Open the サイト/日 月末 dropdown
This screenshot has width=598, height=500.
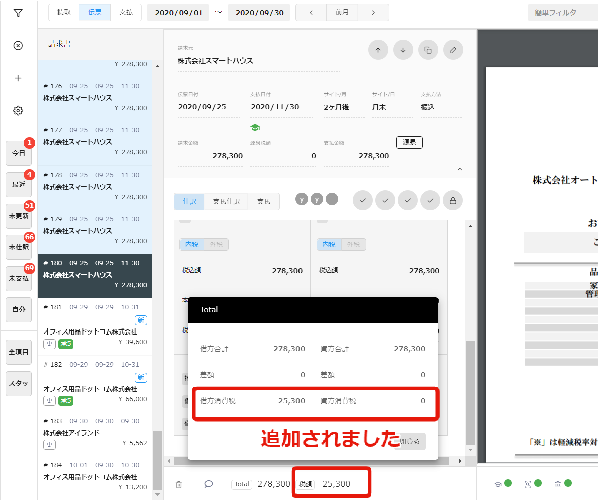point(393,107)
